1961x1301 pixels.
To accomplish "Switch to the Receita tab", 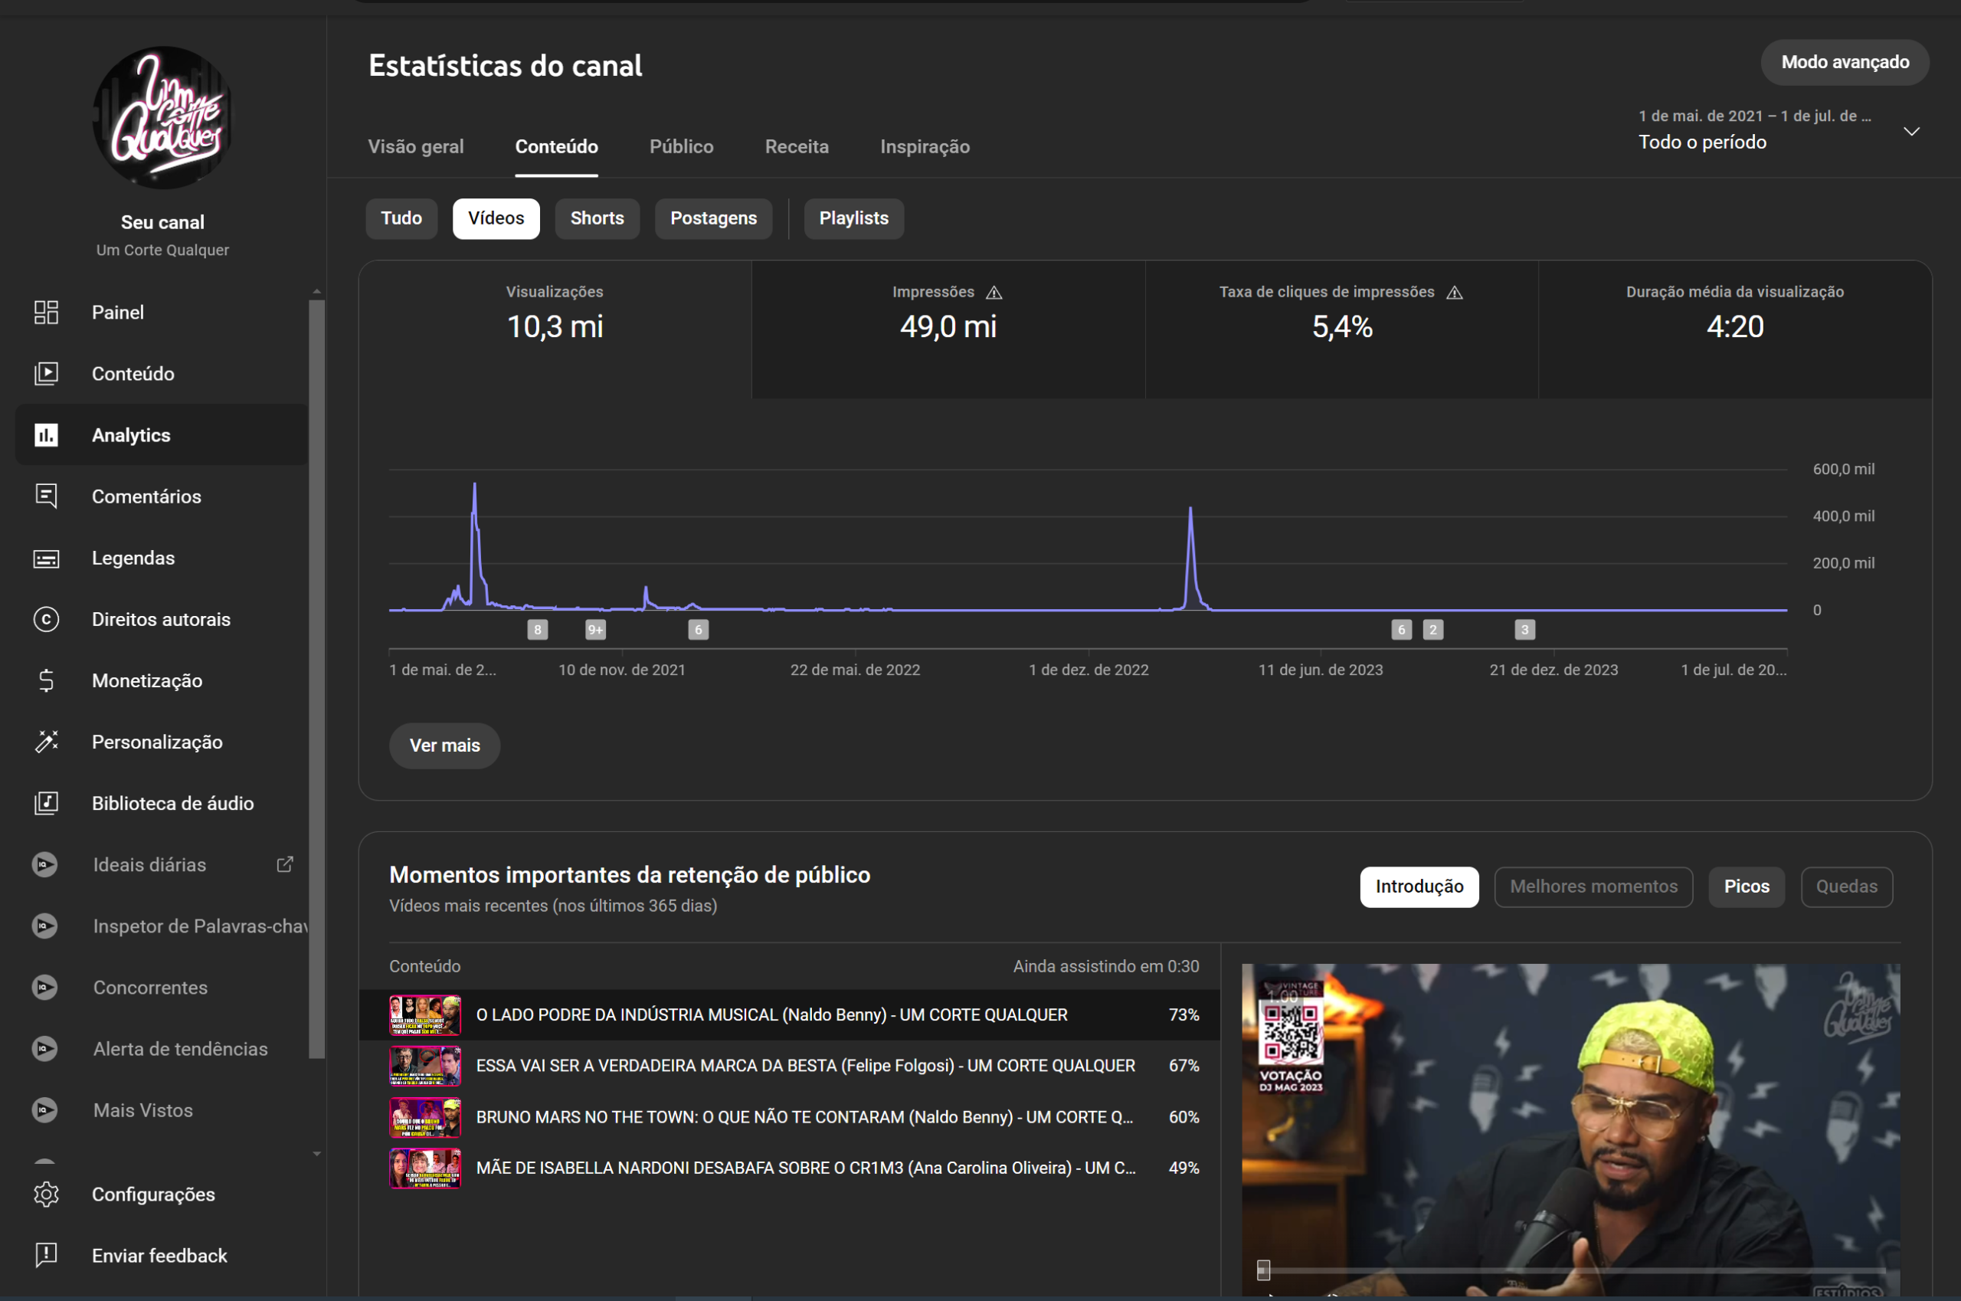I will (797, 147).
